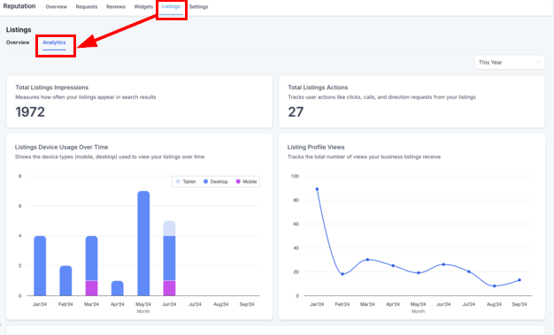Click the Mar'24 point on profile views line
The height and width of the screenshot is (335, 554).
coord(367,260)
